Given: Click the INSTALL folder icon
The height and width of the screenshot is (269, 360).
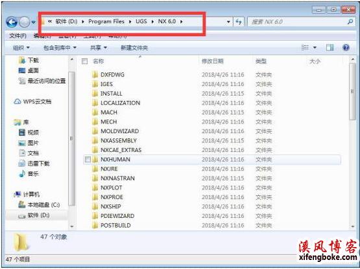Looking at the screenshot, I should pos(95,93).
